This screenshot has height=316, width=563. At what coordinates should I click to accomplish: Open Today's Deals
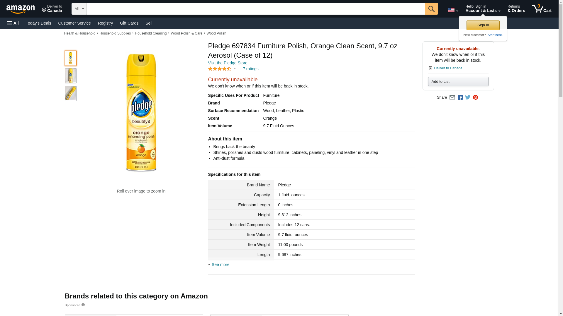pos(38,23)
